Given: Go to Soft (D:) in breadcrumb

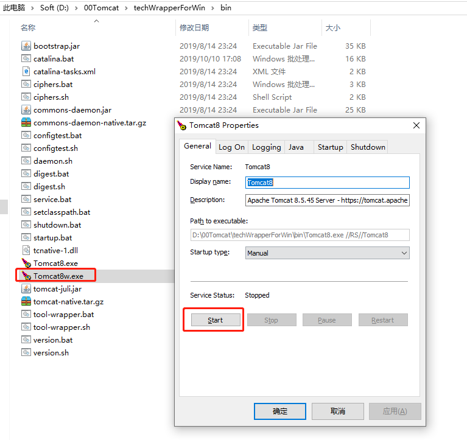Looking at the screenshot, I should pyautogui.click(x=55, y=8).
